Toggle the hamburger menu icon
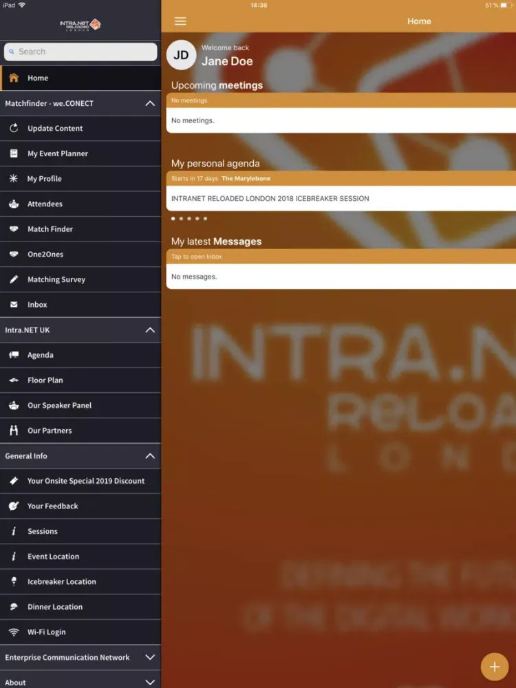This screenshot has width=516, height=688. pos(180,21)
